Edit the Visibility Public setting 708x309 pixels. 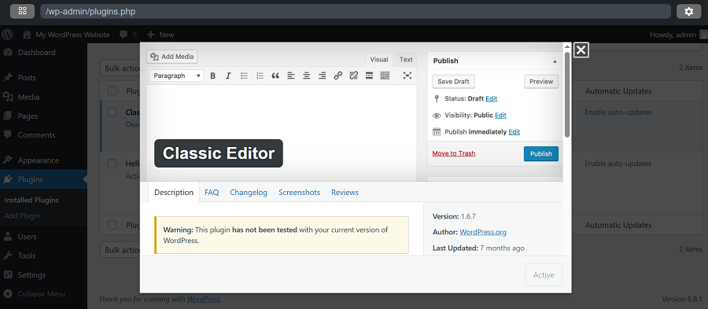click(500, 115)
